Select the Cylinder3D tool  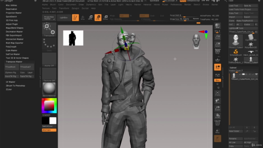click(251, 37)
